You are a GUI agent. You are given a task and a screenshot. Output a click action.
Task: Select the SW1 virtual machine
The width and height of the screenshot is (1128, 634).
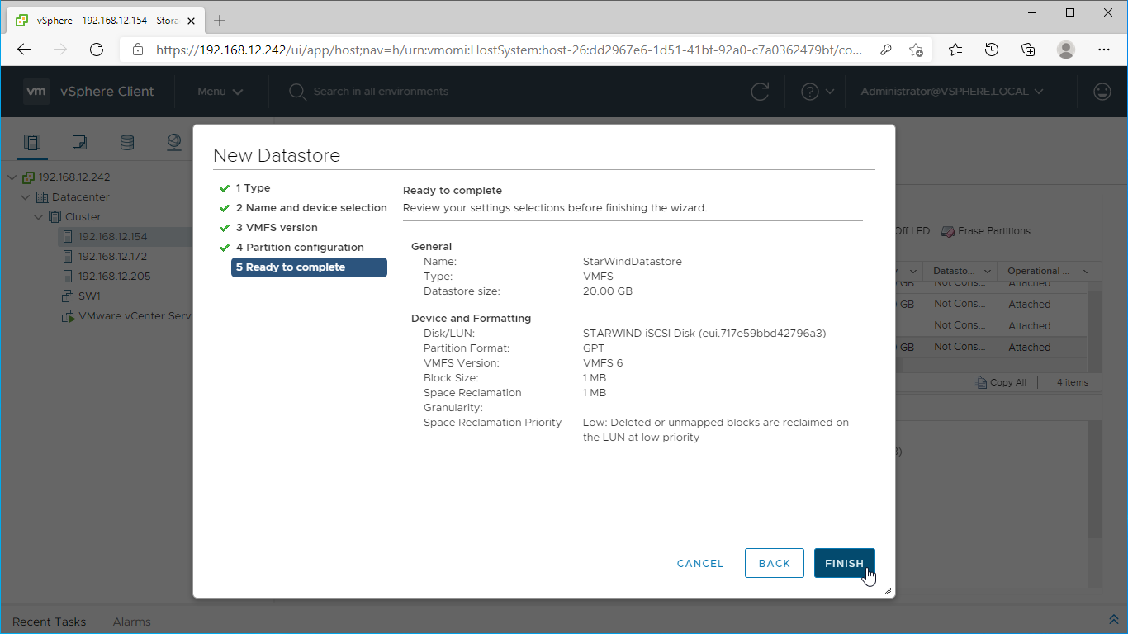(89, 296)
